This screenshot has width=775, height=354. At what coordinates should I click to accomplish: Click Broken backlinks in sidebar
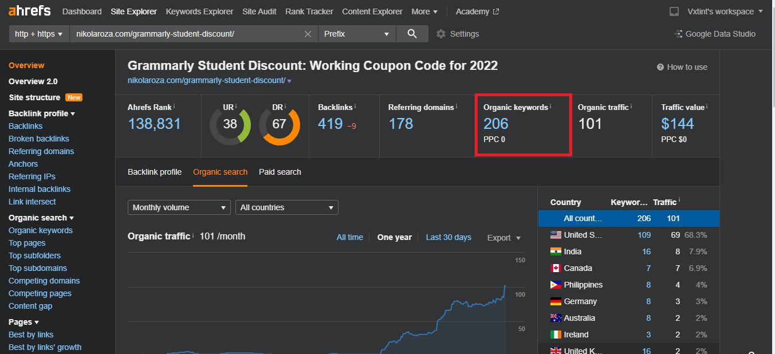pos(39,139)
